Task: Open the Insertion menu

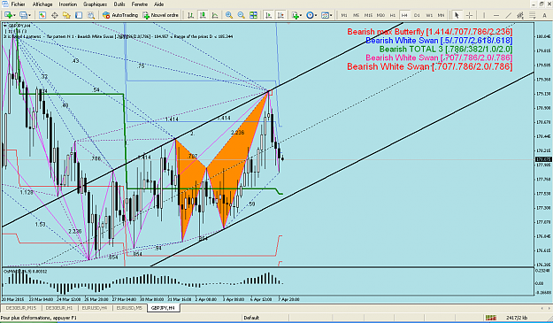Action: tap(68, 4)
